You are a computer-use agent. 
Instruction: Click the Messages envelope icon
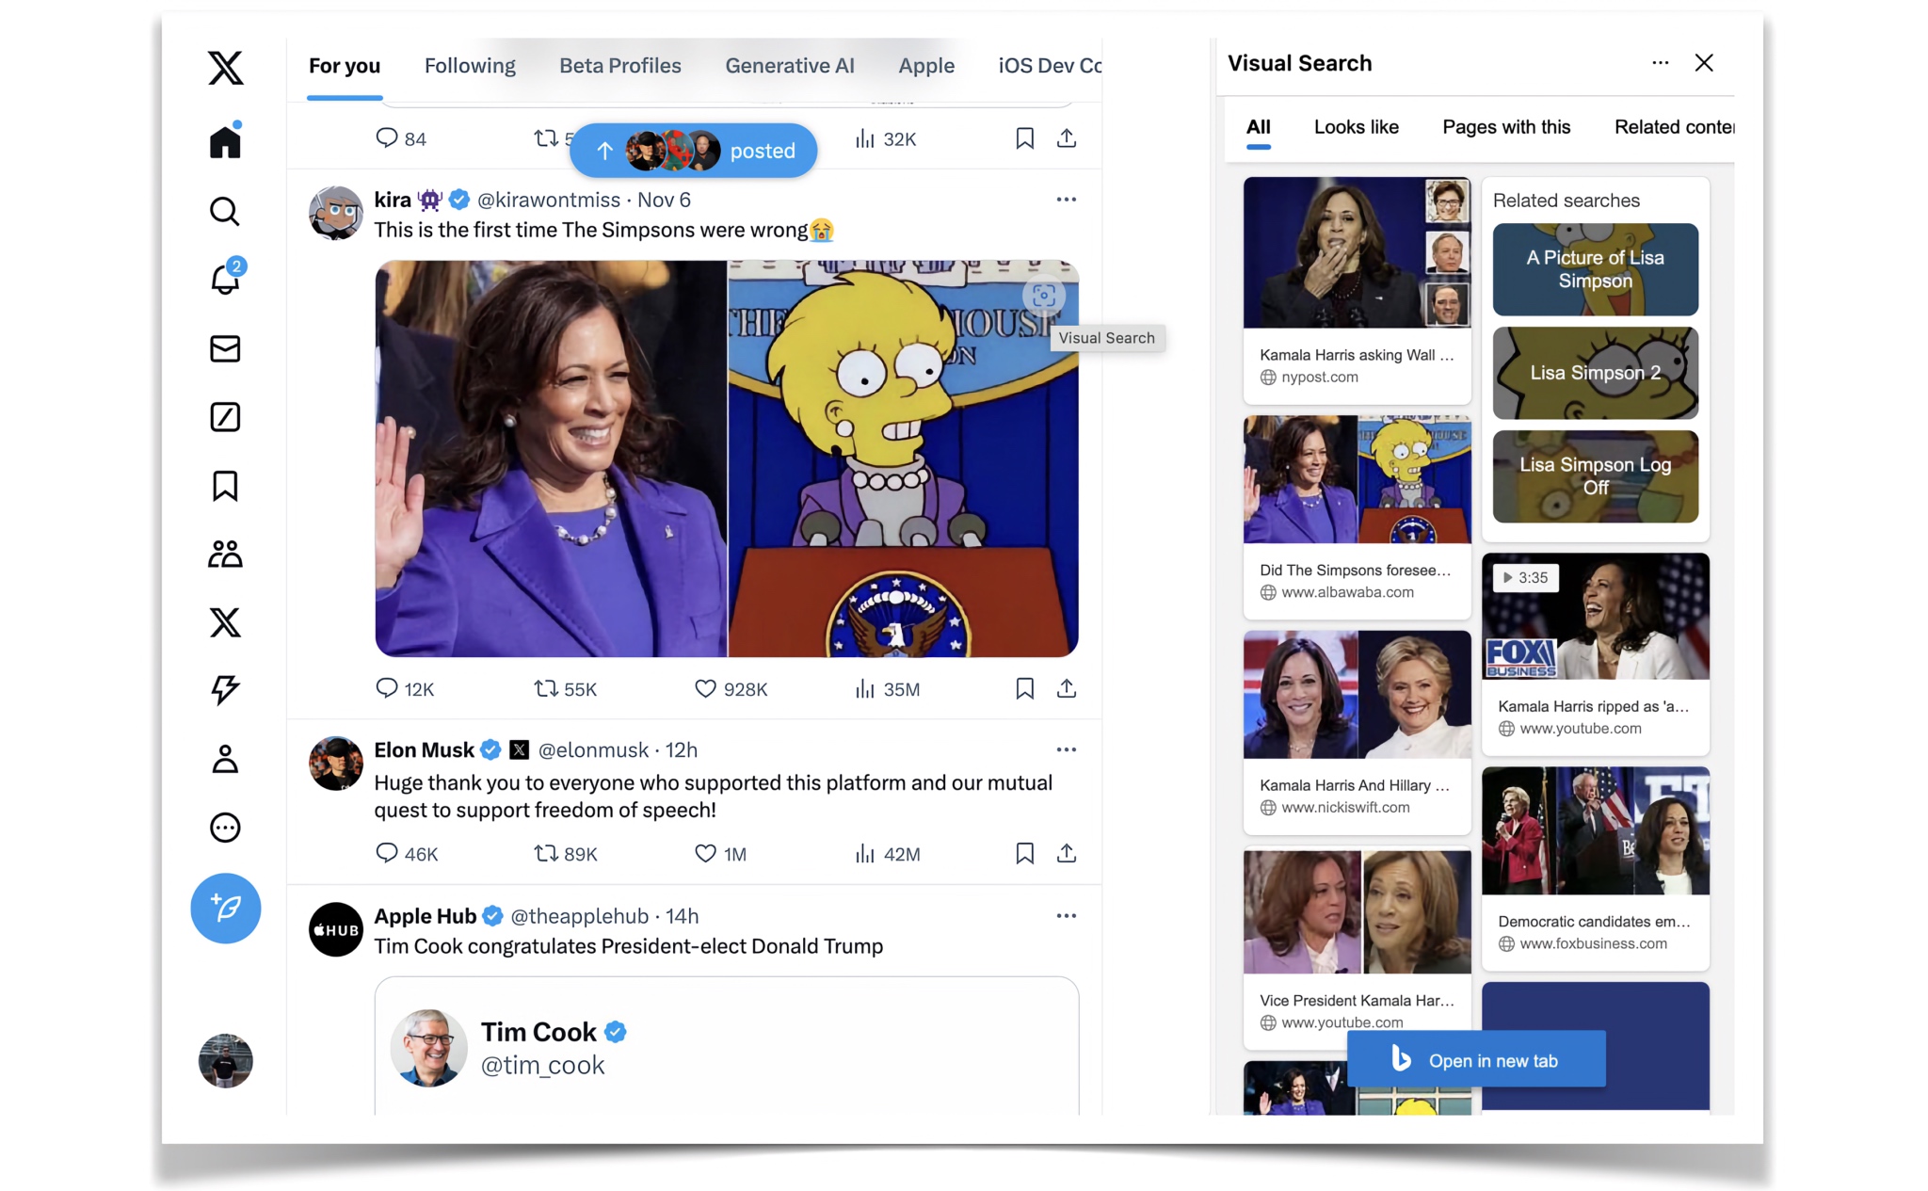[223, 348]
